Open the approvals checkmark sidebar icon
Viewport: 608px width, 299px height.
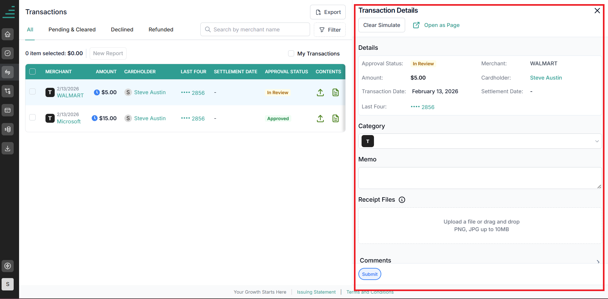(8, 53)
